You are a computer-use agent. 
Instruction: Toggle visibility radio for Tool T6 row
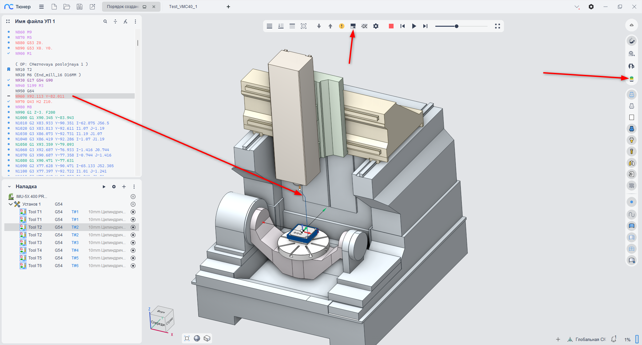point(133,266)
